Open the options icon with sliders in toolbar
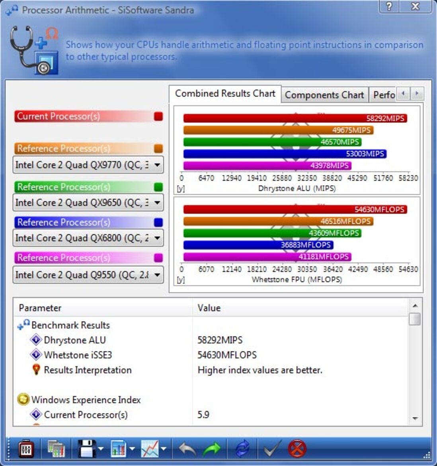The image size is (437, 466). 26,448
